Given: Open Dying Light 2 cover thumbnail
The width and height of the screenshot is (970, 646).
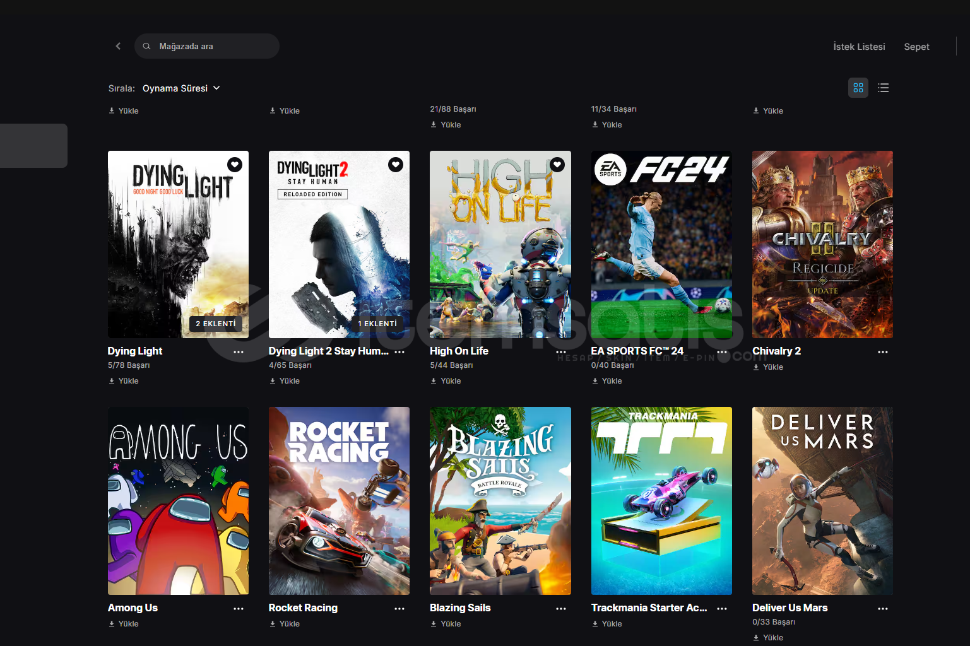Looking at the screenshot, I should [339, 244].
